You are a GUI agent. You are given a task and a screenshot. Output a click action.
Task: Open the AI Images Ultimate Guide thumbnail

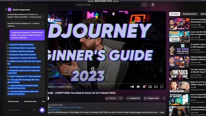click(x=179, y=74)
